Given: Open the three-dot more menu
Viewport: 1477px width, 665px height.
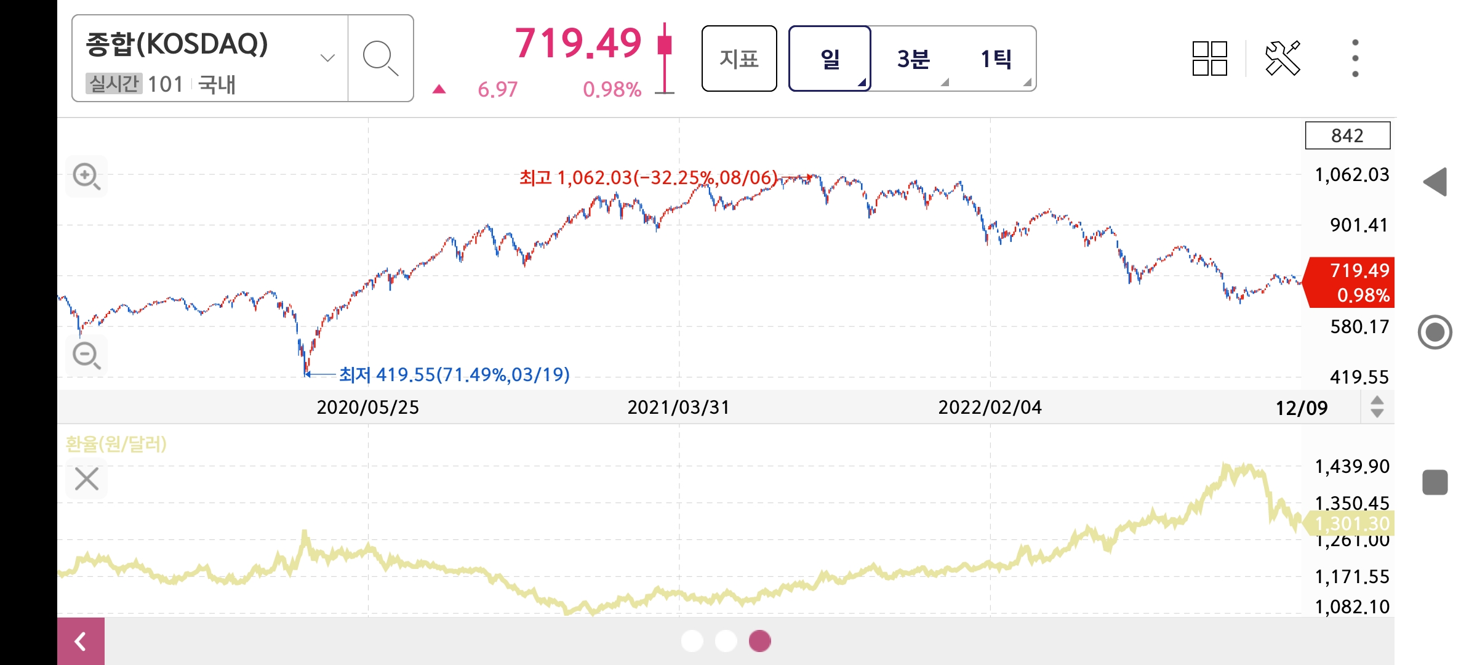Looking at the screenshot, I should click(x=1355, y=58).
